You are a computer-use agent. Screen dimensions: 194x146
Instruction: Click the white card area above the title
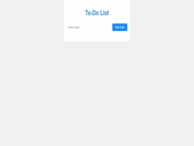(97, 4)
